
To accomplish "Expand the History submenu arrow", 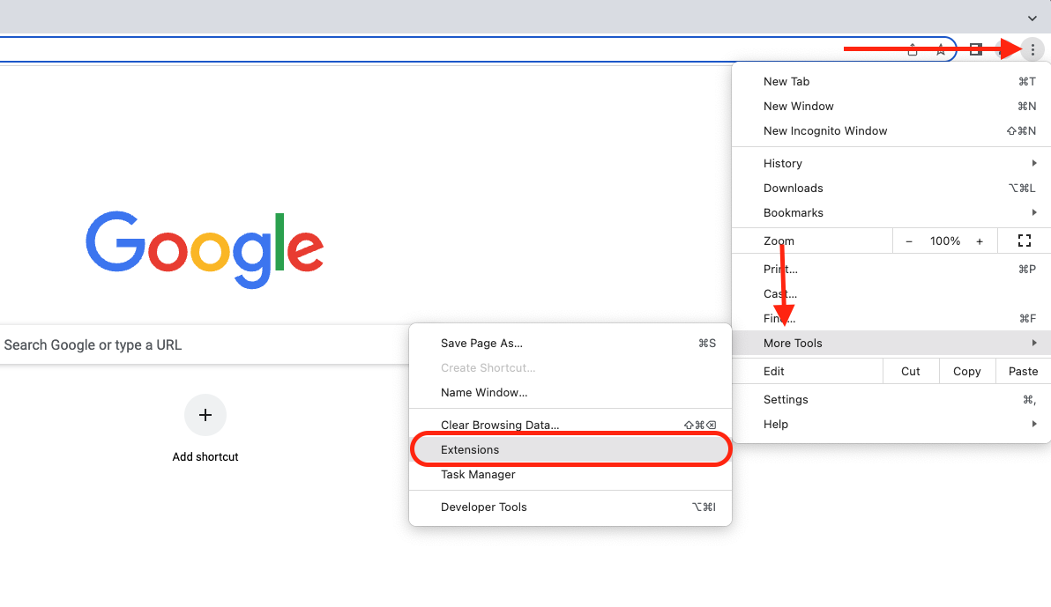I will (x=1034, y=163).
